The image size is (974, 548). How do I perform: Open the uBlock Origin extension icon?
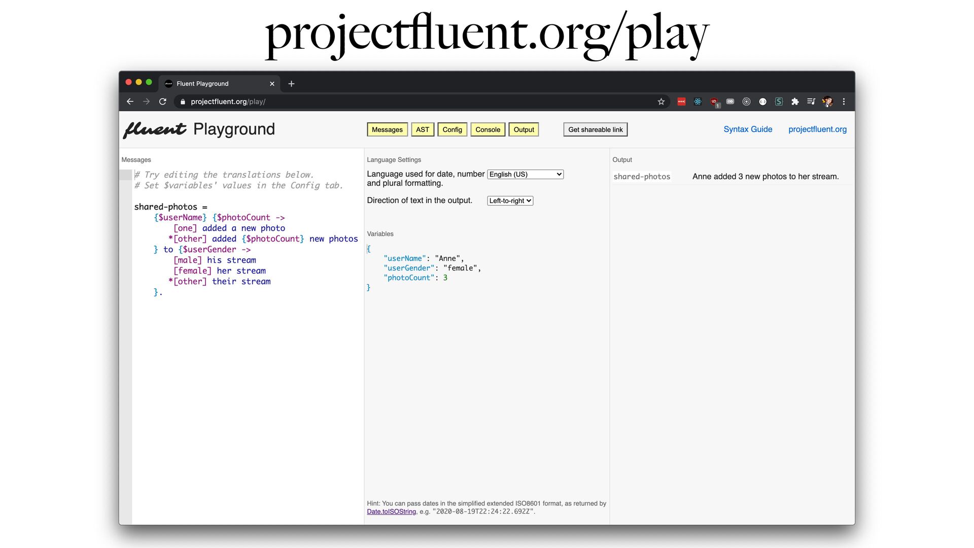(714, 101)
